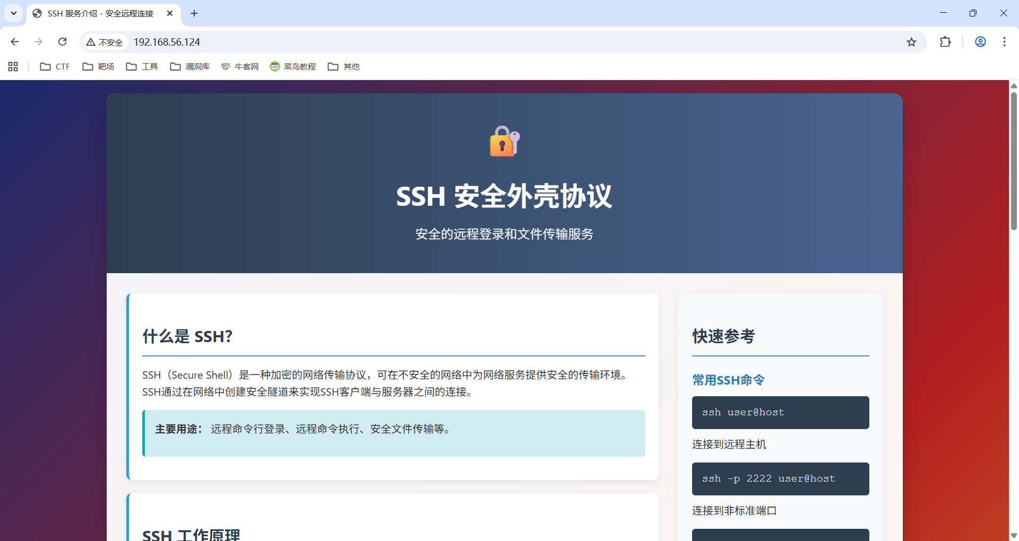Open the apps grid in the bookmarks bar
This screenshot has height=541, width=1019.
[13, 66]
